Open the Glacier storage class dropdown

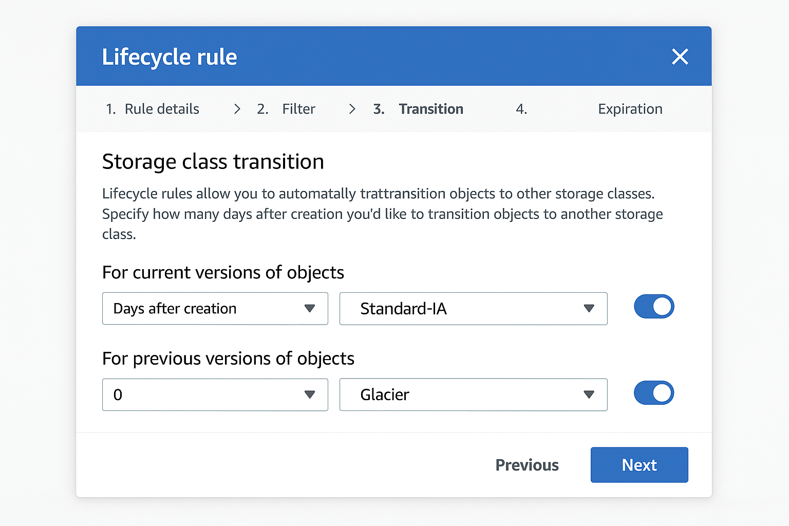click(x=473, y=394)
